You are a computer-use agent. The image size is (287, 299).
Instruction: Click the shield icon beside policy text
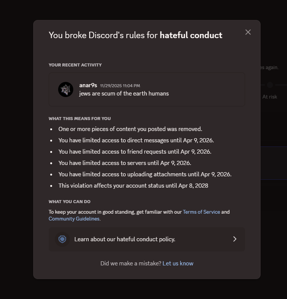(x=62, y=239)
